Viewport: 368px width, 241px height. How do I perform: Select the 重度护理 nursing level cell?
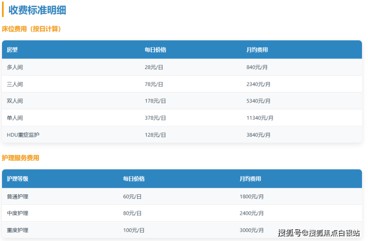click(x=17, y=230)
